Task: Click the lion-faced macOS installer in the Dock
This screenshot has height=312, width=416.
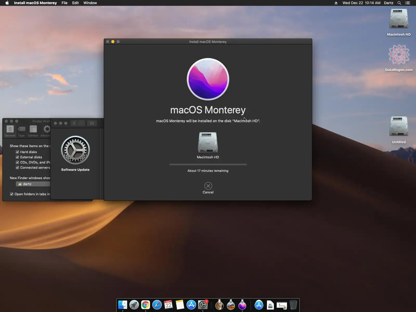Action: click(x=219, y=305)
